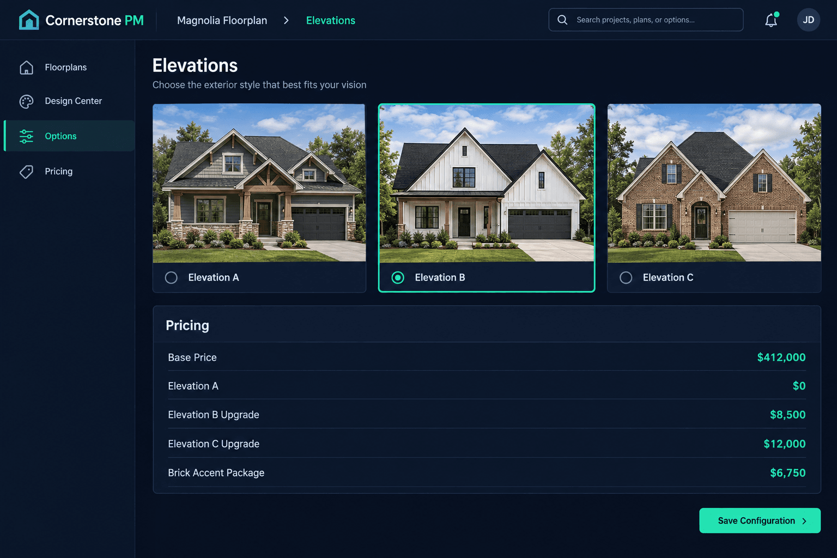
Task: Select the Elevation B radio button
Action: click(398, 277)
